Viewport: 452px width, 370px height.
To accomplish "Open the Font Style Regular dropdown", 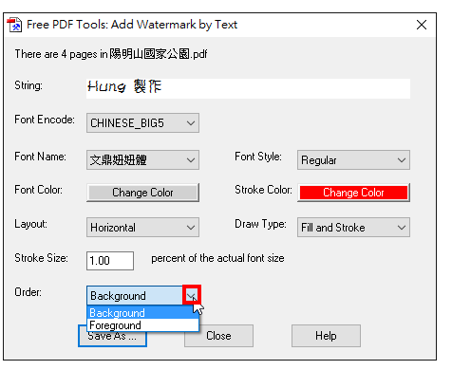I will (x=353, y=160).
